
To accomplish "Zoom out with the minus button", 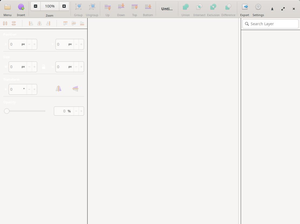I will pos(36,6).
